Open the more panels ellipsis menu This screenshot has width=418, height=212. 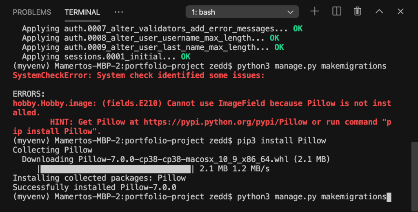[119, 12]
